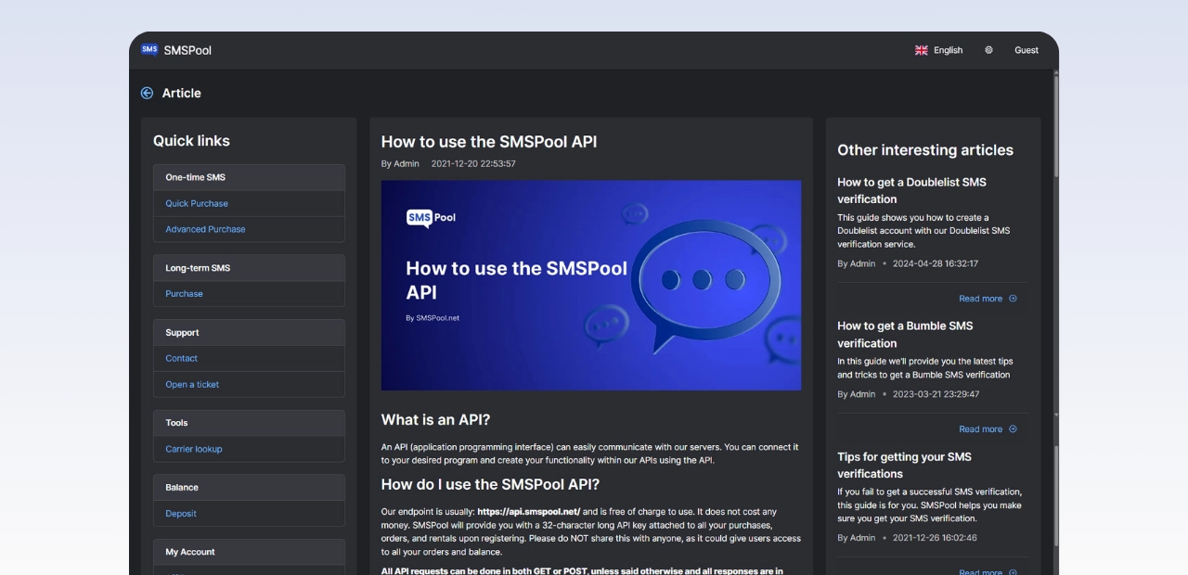Click the article banner image
Viewport: 1188px width, 575px height.
pyautogui.click(x=591, y=285)
